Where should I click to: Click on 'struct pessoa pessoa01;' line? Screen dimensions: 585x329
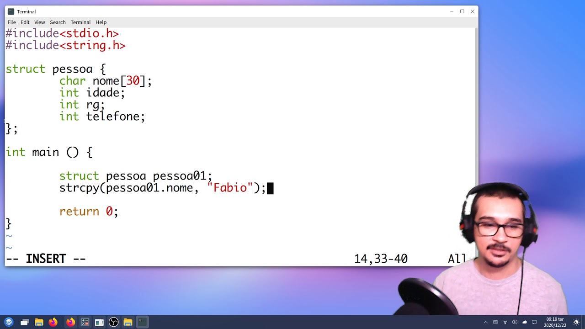pos(136,176)
